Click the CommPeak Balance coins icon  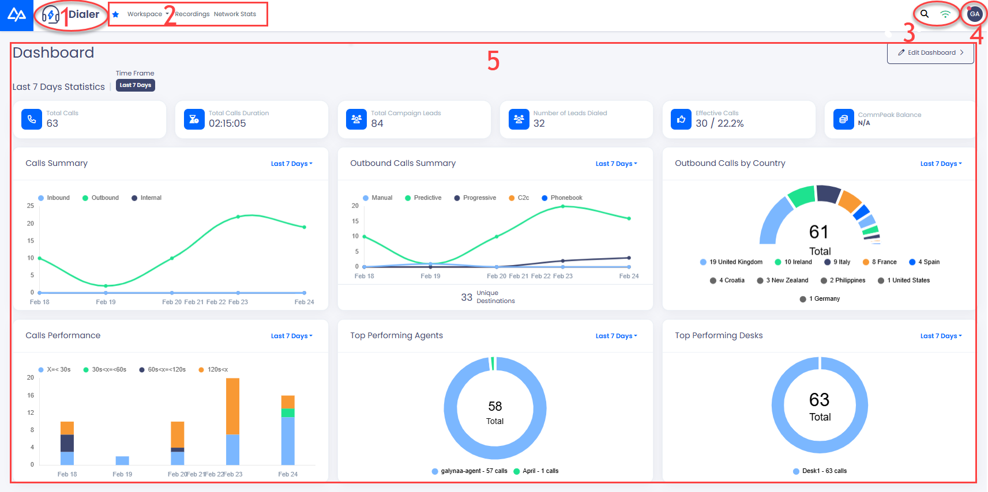tap(844, 119)
